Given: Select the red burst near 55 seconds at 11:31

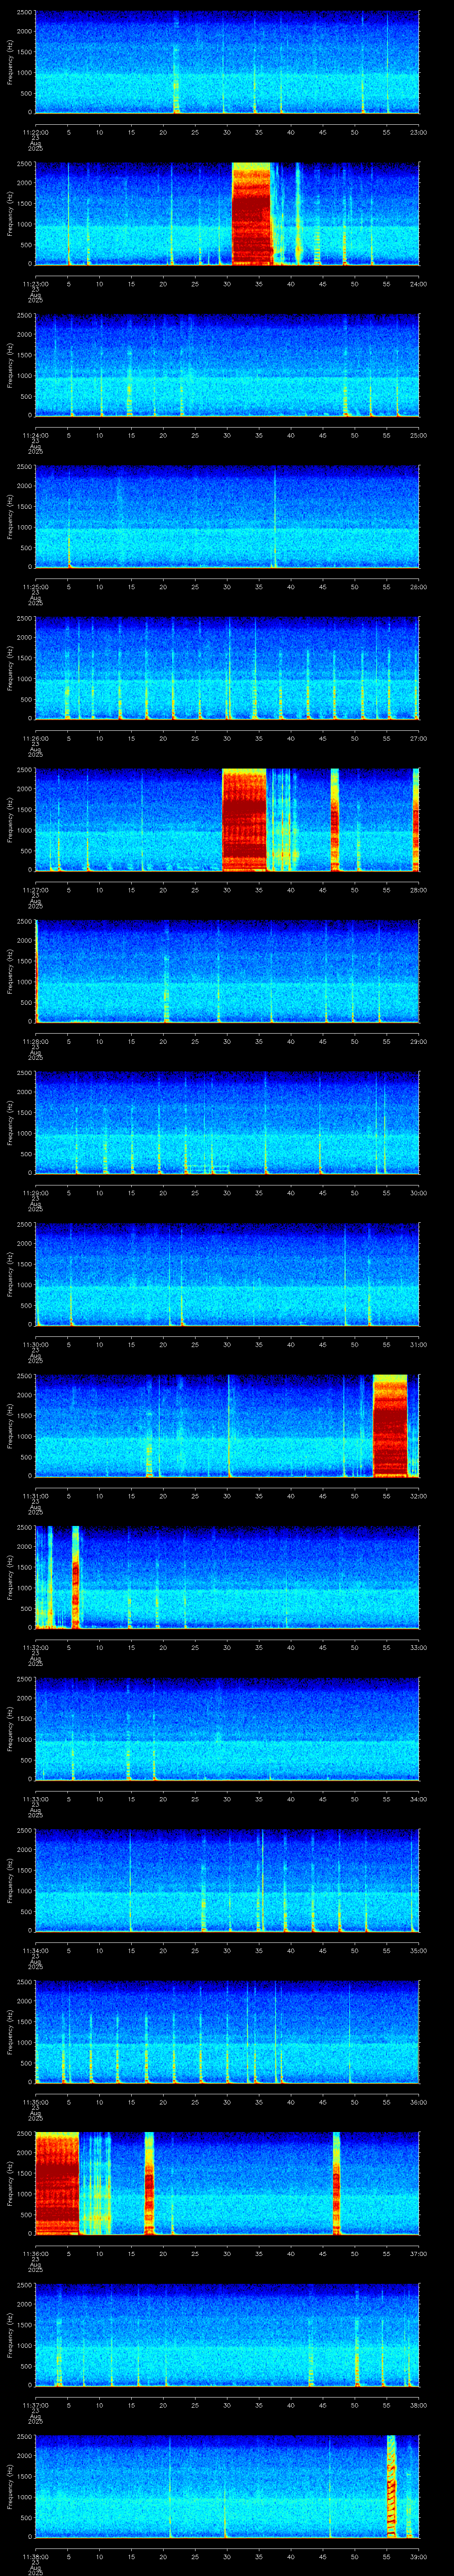Looking at the screenshot, I should (390, 1425).
